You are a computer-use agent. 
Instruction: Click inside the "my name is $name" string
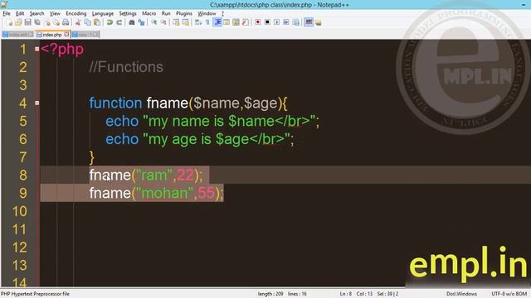(x=229, y=121)
